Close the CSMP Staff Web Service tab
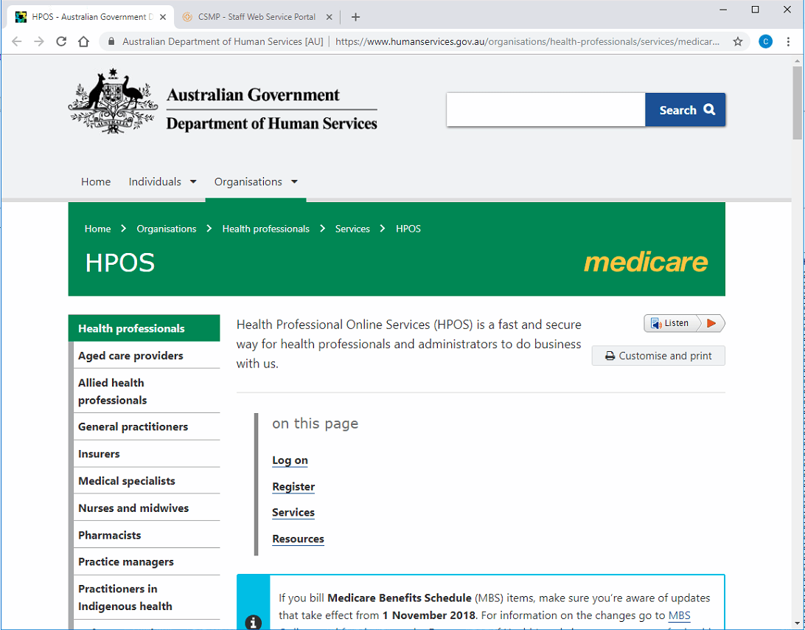Viewport: 805px width, 630px height. point(329,17)
